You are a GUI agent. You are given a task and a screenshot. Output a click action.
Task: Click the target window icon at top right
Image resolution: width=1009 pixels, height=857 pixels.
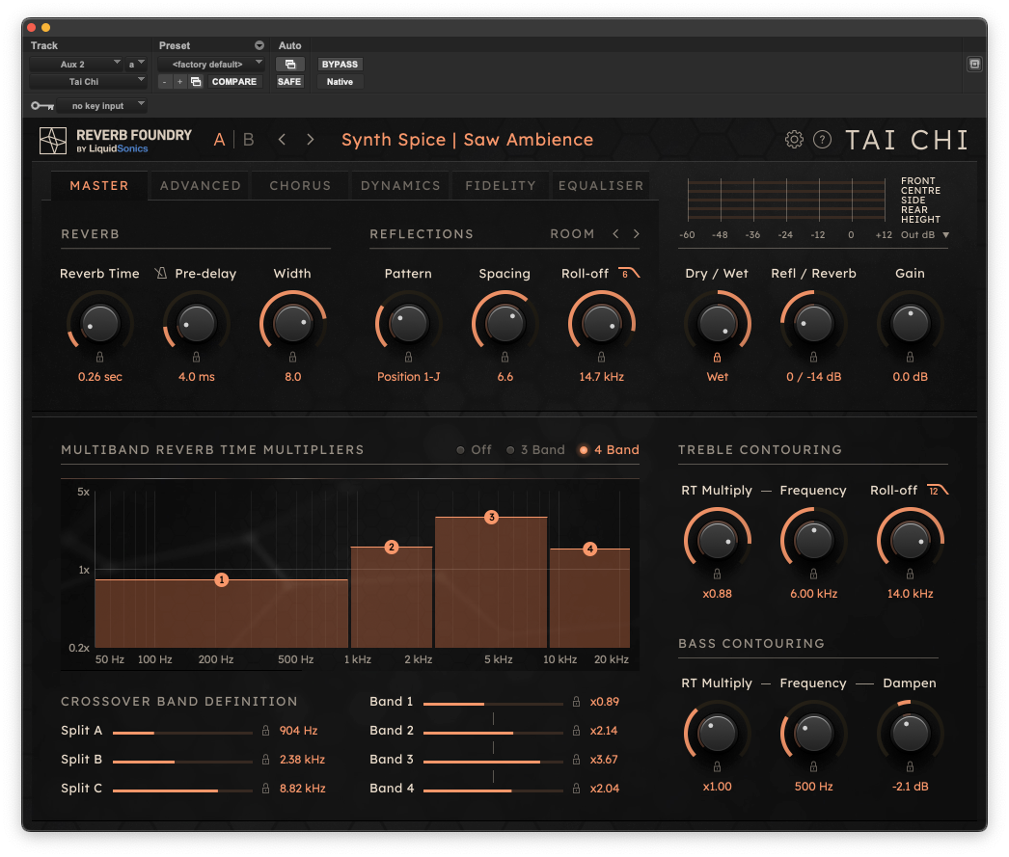(x=975, y=64)
